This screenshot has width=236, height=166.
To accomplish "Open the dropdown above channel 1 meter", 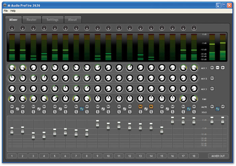I will (12, 28).
